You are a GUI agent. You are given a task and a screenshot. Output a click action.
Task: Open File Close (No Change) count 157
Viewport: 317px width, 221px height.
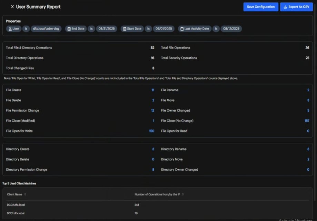(307, 121)
